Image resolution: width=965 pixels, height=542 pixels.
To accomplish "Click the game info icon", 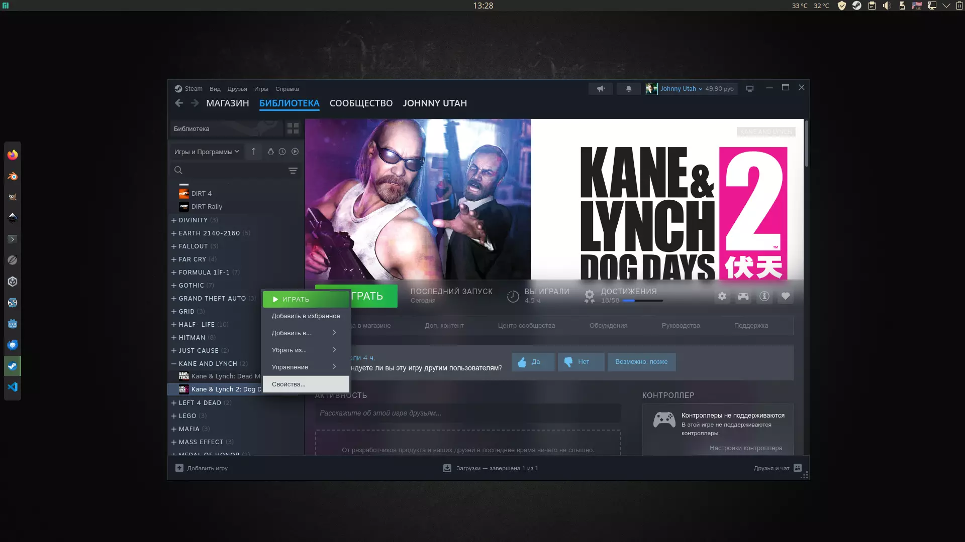I will click(764, 296).
